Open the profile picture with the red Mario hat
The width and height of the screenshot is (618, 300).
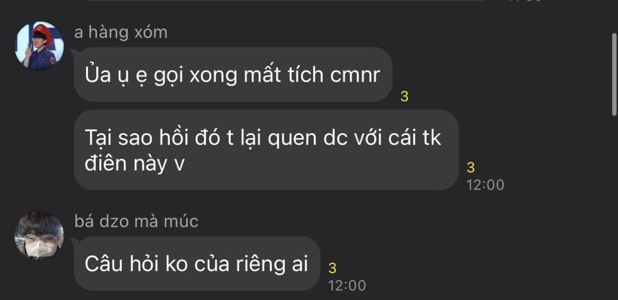(x=39, y=46)
